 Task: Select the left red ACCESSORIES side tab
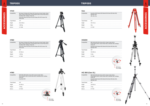click(x=4, y=21)
